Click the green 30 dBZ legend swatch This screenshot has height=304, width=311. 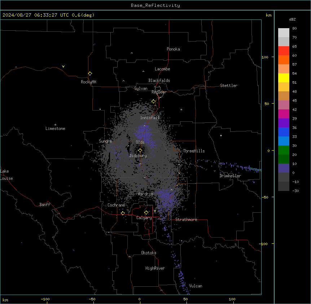[284, 150]
